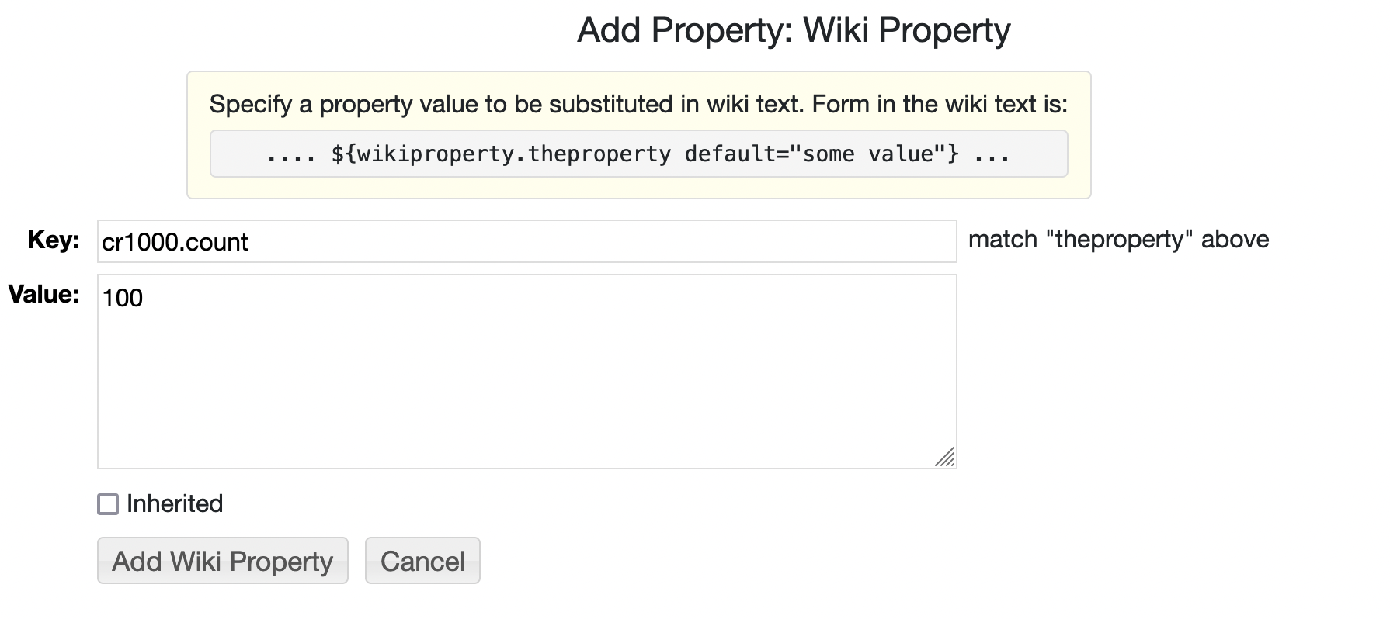Click the Key input field
This screenshot has height=619, width=1390.
[526, 241]
